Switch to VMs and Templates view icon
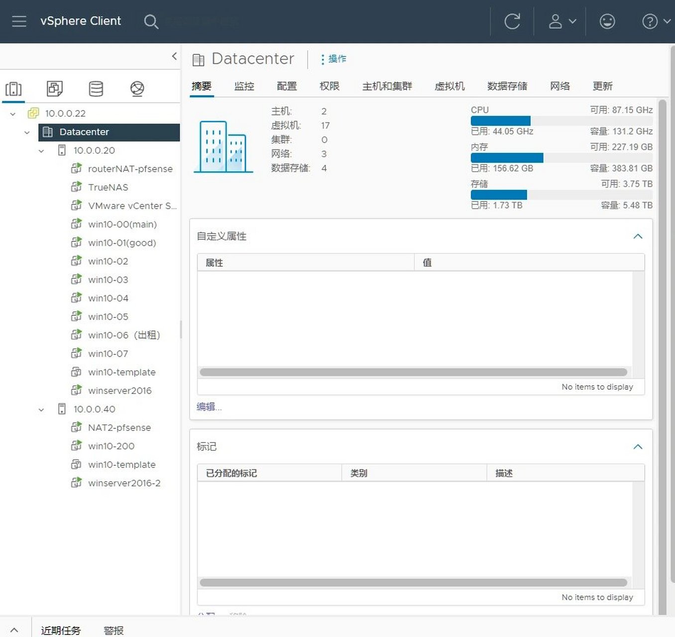This screenshot has height=637, width=675. click(55, 89)
